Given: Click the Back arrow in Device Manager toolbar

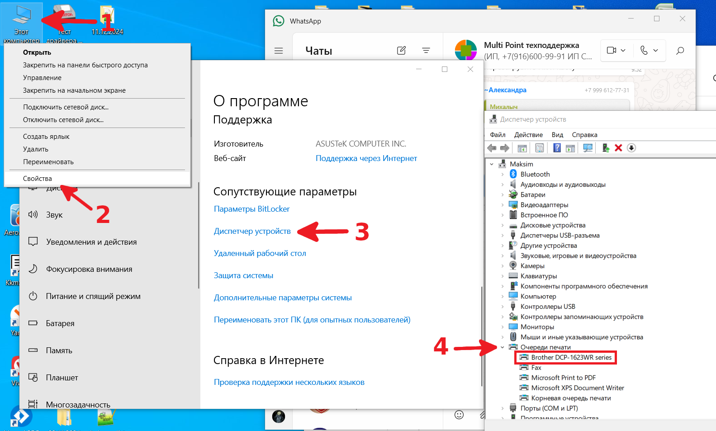Looking at the screenshot, I should pos(492,148).
